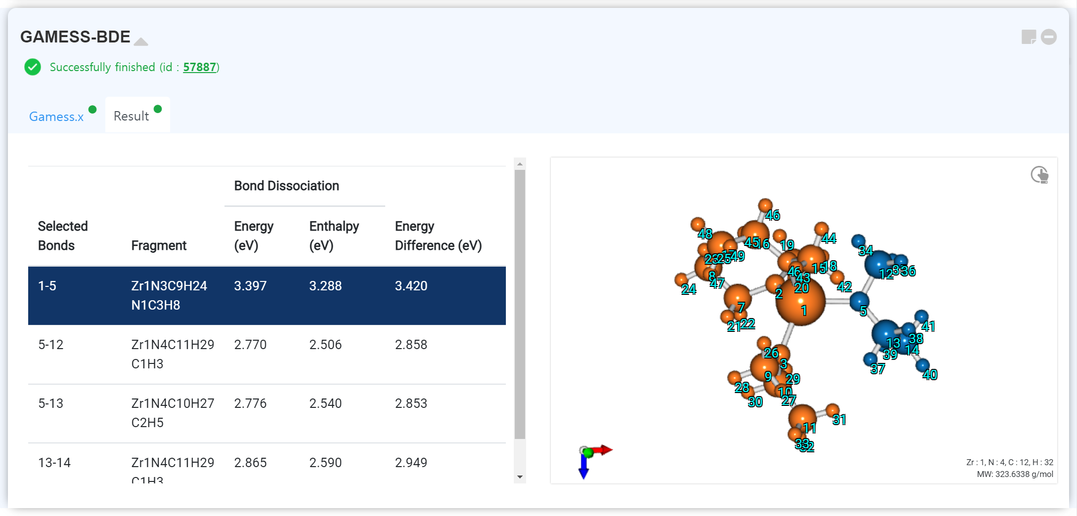1077x516 pixels.
Task: Click blue hydrogen atom labeled 40
Action: (922, 366)
